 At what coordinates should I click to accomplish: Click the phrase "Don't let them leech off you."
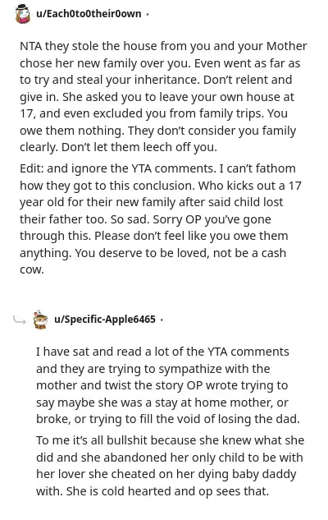(139, 147)
